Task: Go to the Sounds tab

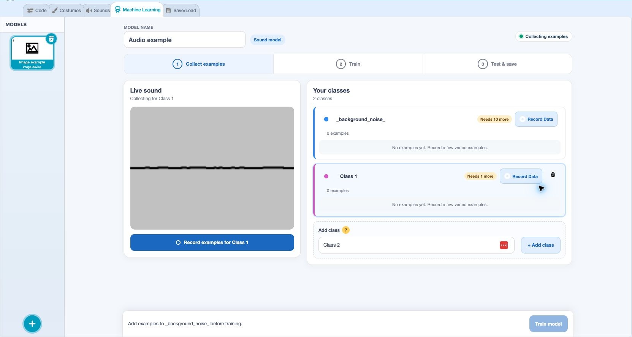Action: pos(98,11)
